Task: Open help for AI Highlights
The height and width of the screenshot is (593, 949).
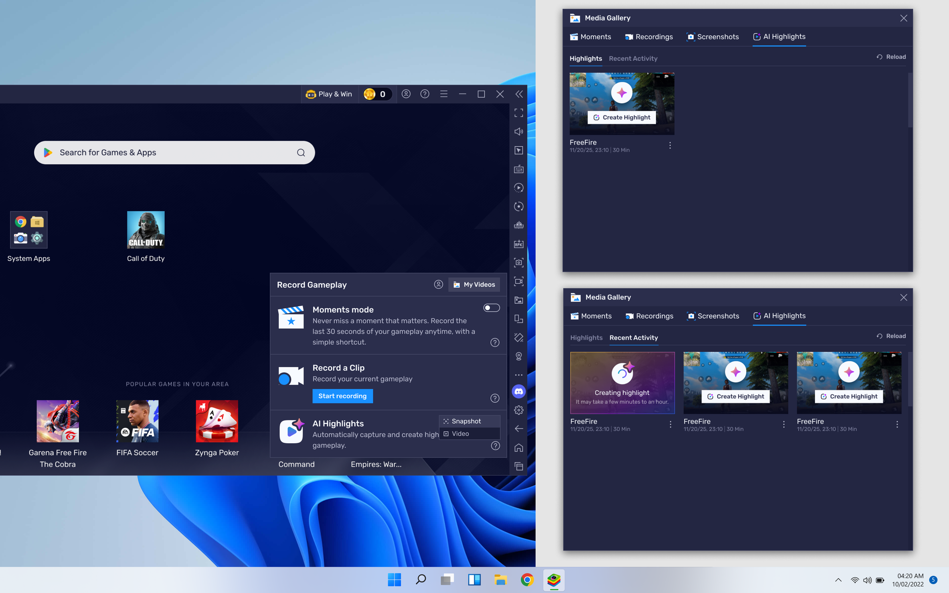Action: (x=495, y=446)
